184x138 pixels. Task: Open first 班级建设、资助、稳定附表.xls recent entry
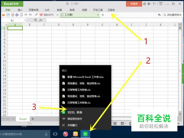coord(85,83)
